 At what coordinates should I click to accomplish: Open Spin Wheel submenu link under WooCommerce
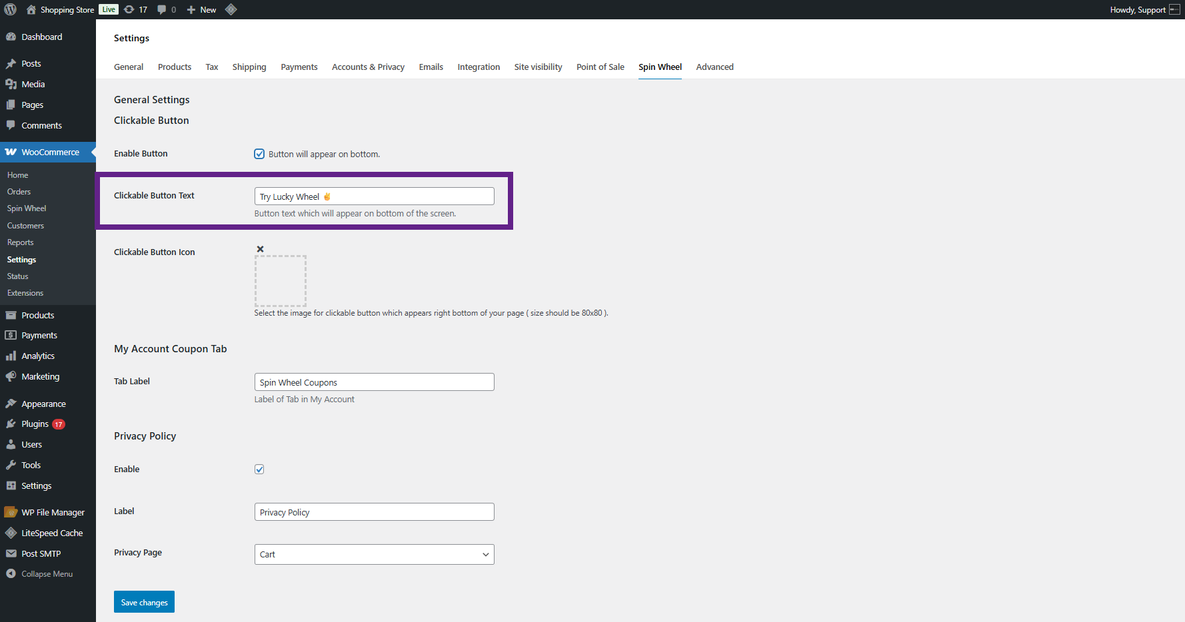point(27,208)
